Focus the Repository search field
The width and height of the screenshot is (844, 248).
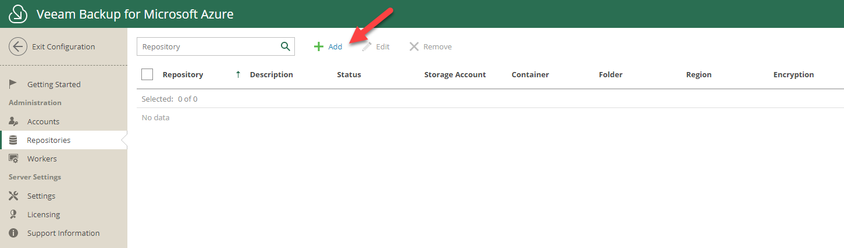[x=206, y=46]
